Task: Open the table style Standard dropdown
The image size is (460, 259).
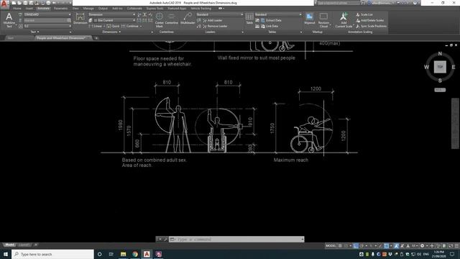Action: pos(278,14)
